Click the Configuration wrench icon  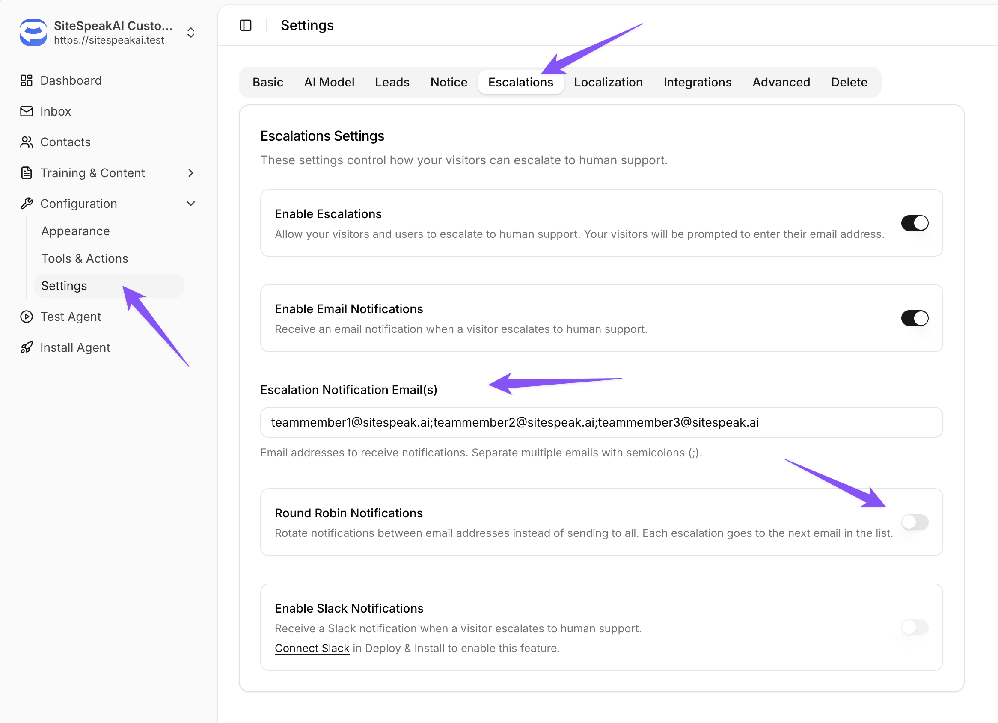pos(27,204)
